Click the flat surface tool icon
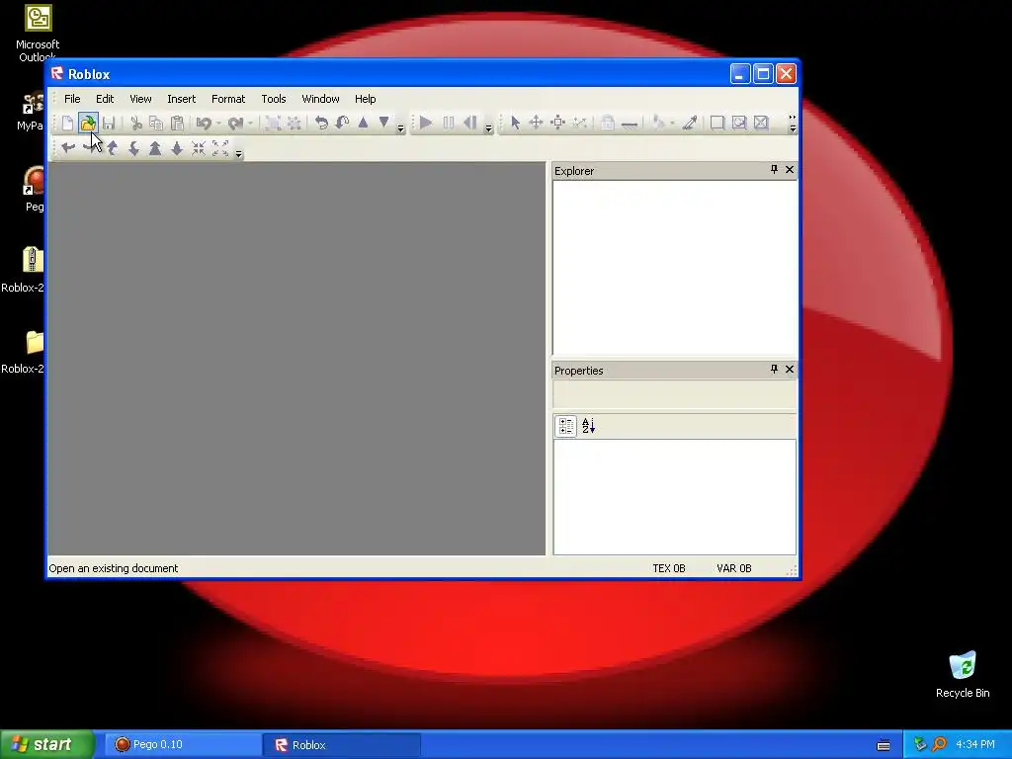This screenshot has width=1012, height=759. (x=630, y=123)
